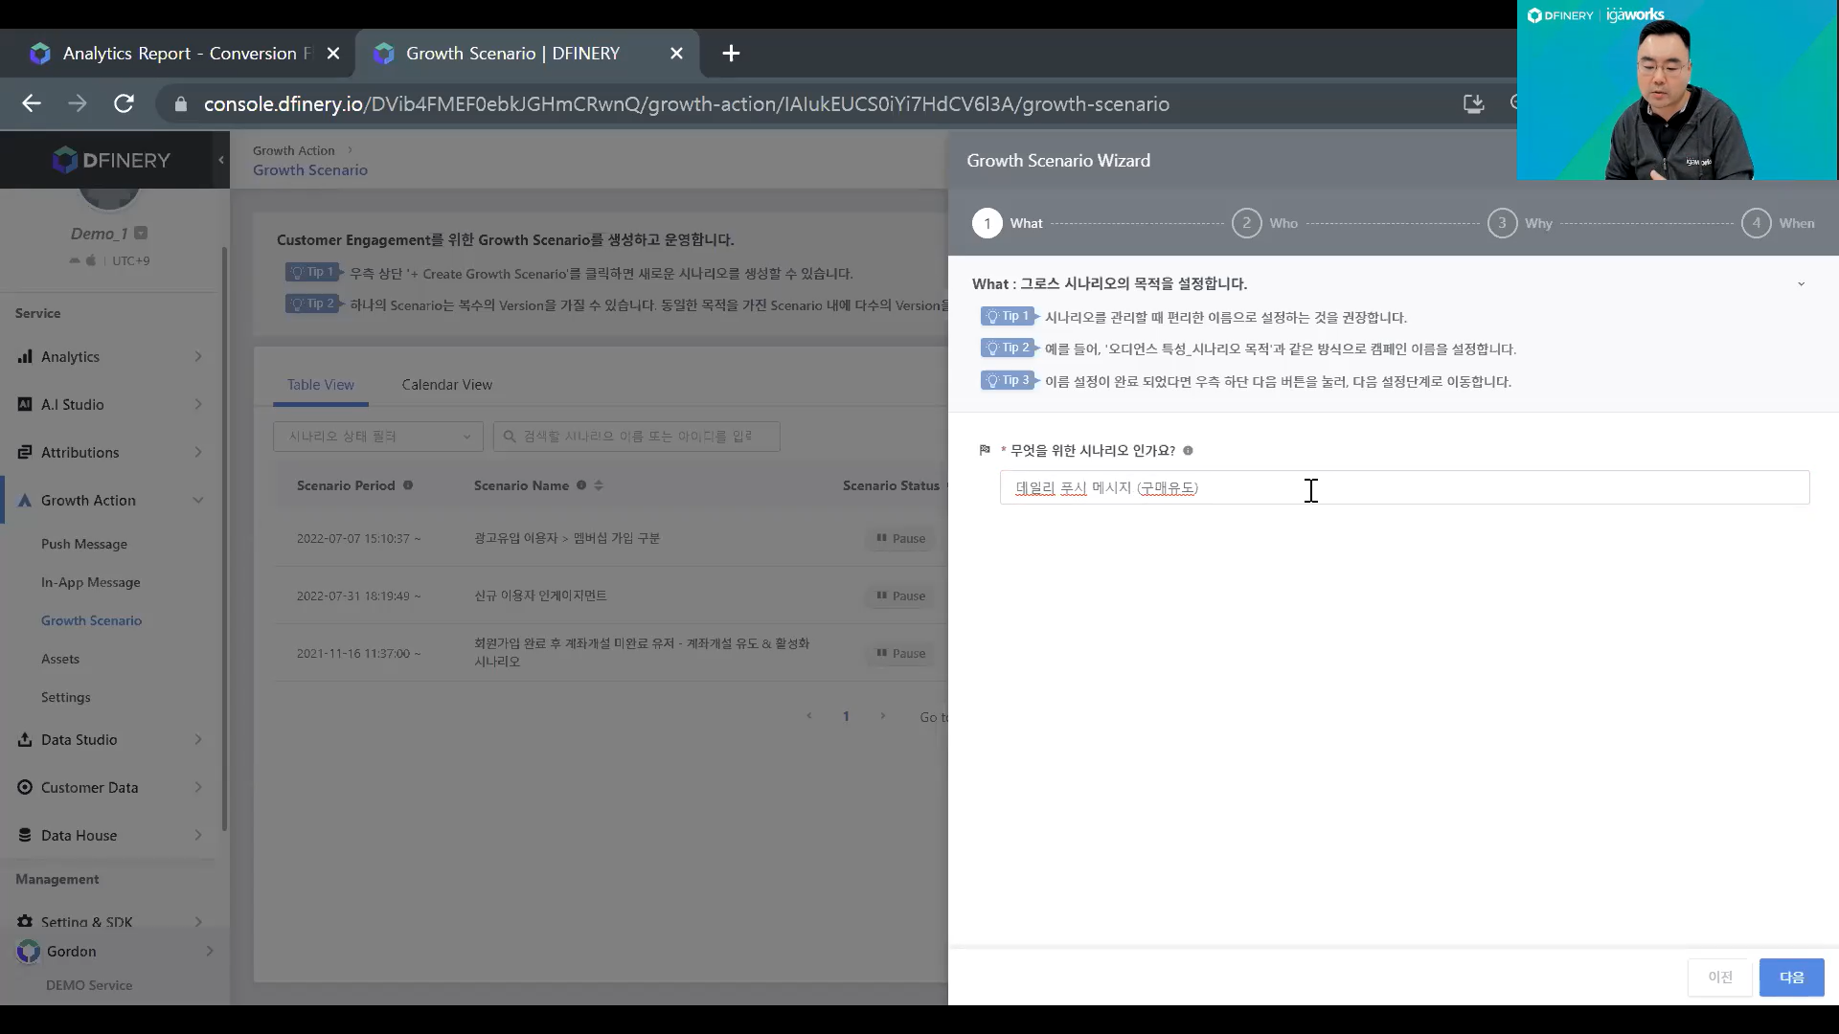Click the install app icon in address bar

point(1473,103)
